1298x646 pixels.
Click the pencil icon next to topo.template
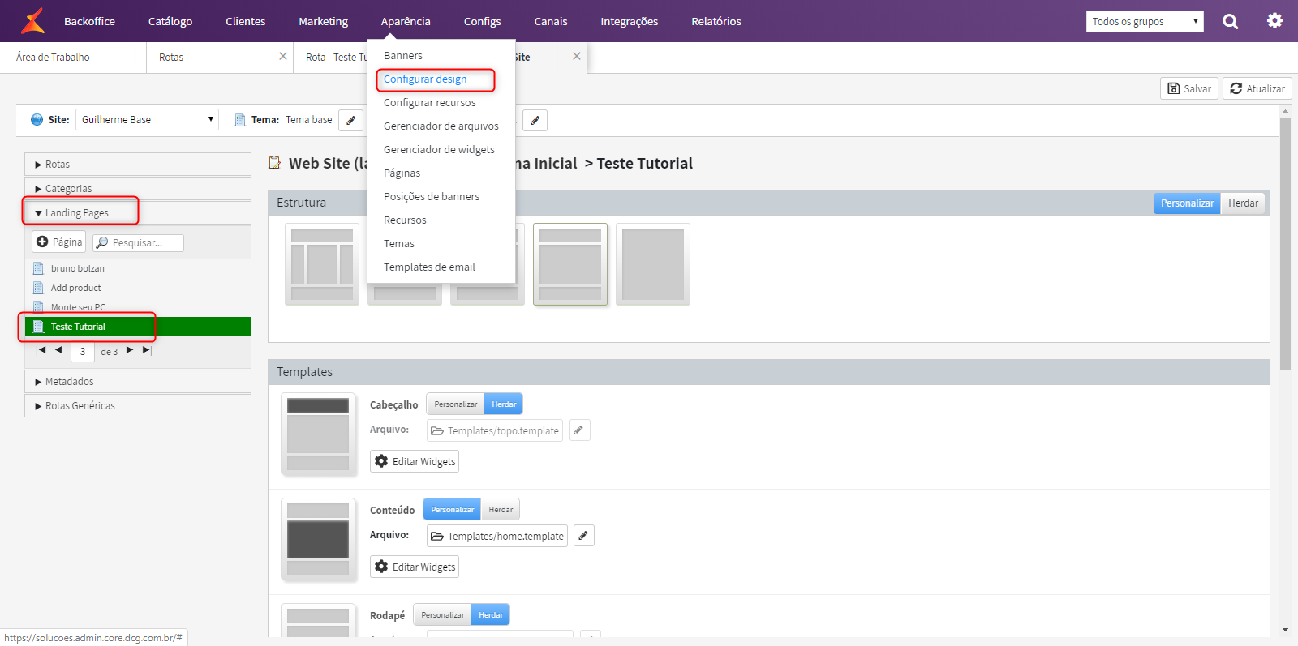pos(578,430)
